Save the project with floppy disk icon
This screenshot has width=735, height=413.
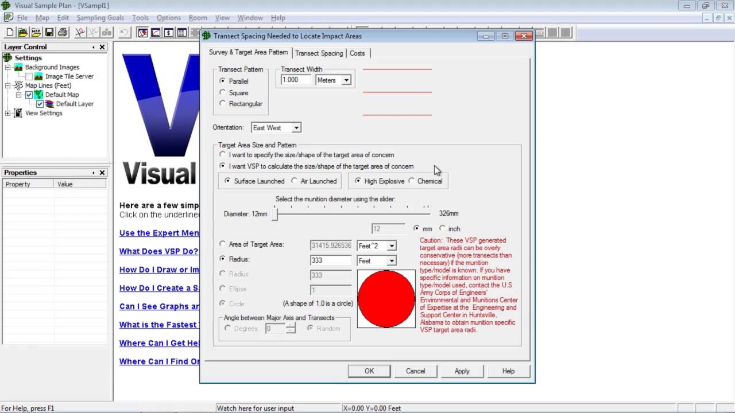pyautogui.click(x=49, y=33)
